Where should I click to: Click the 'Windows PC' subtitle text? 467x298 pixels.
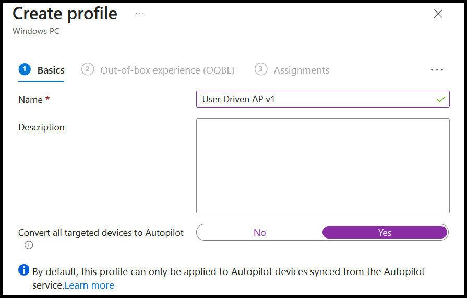coord(35,31)
